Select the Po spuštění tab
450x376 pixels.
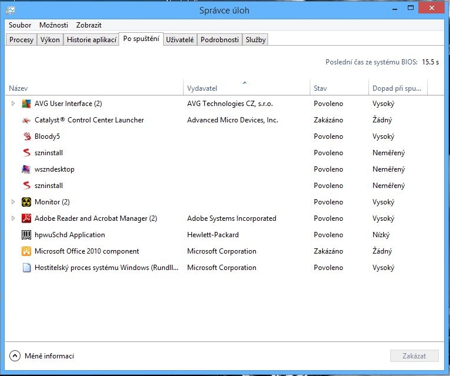click(x=141, y=39)
